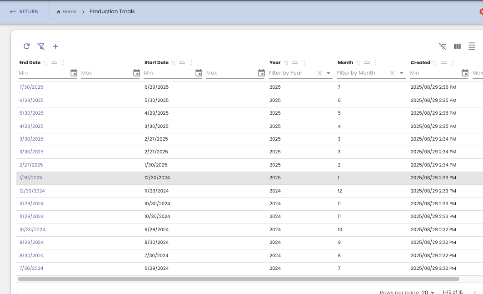The height and width of the screenshot is (294, 483).
Task: Focus the End Date Min input
Action: click(43, 73)
